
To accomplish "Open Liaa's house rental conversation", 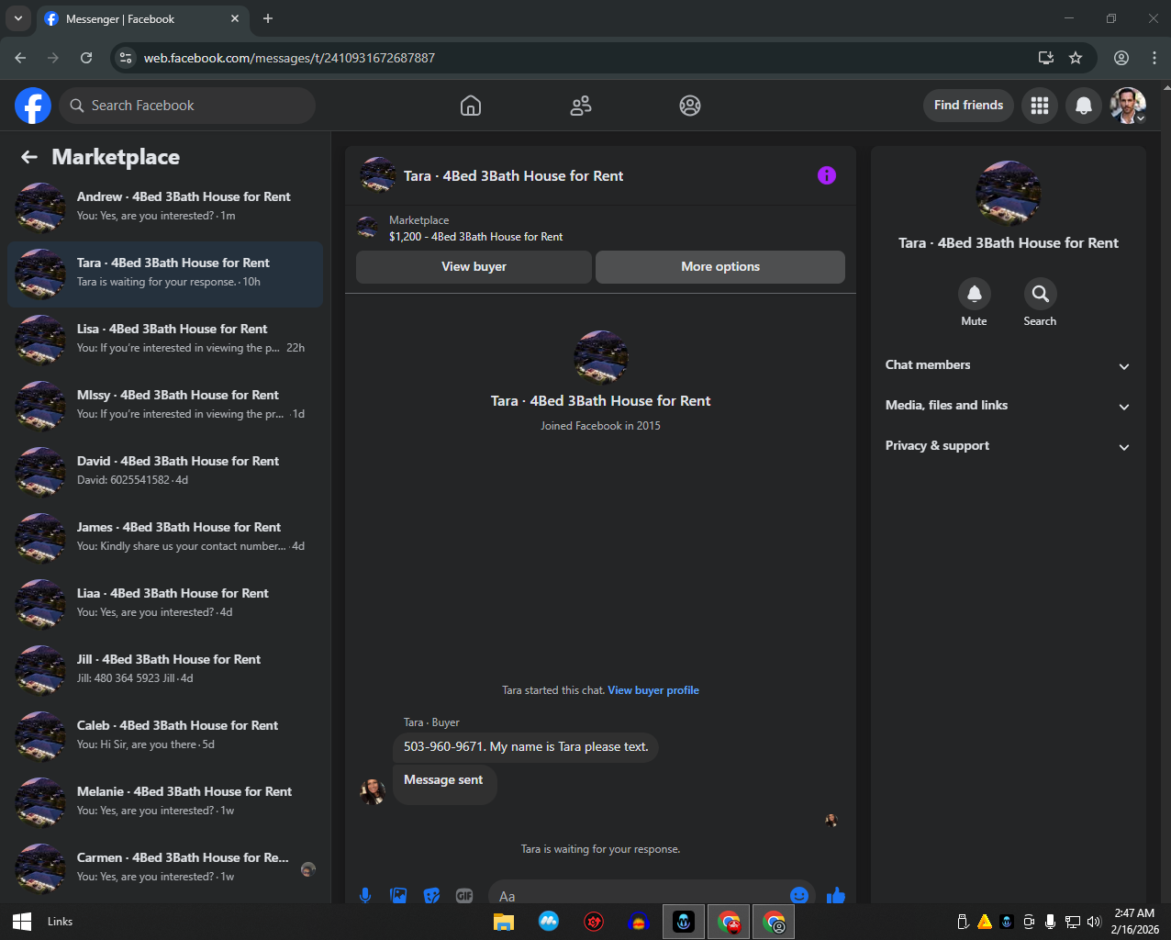I will [x=165, y=605].
